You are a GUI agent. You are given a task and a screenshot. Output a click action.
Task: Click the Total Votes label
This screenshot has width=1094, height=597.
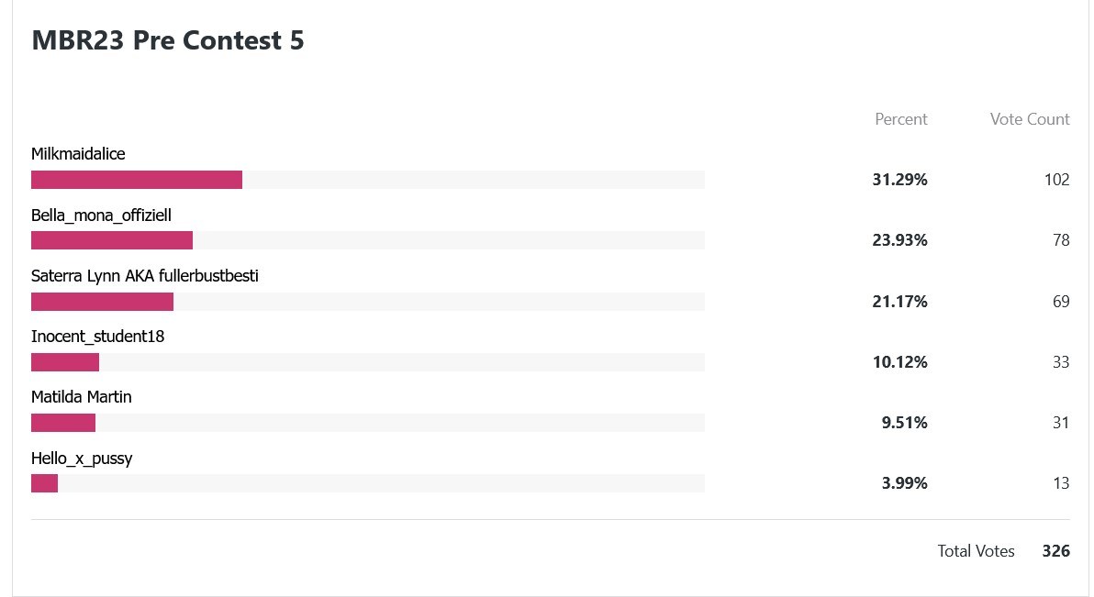click(977, 551)
